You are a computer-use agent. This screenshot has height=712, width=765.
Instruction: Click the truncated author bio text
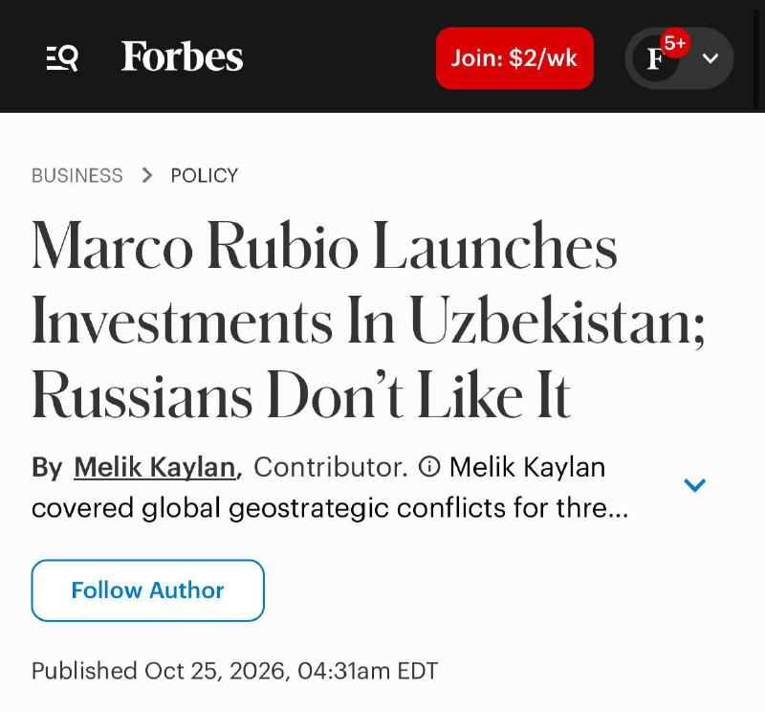click(330, 507)
